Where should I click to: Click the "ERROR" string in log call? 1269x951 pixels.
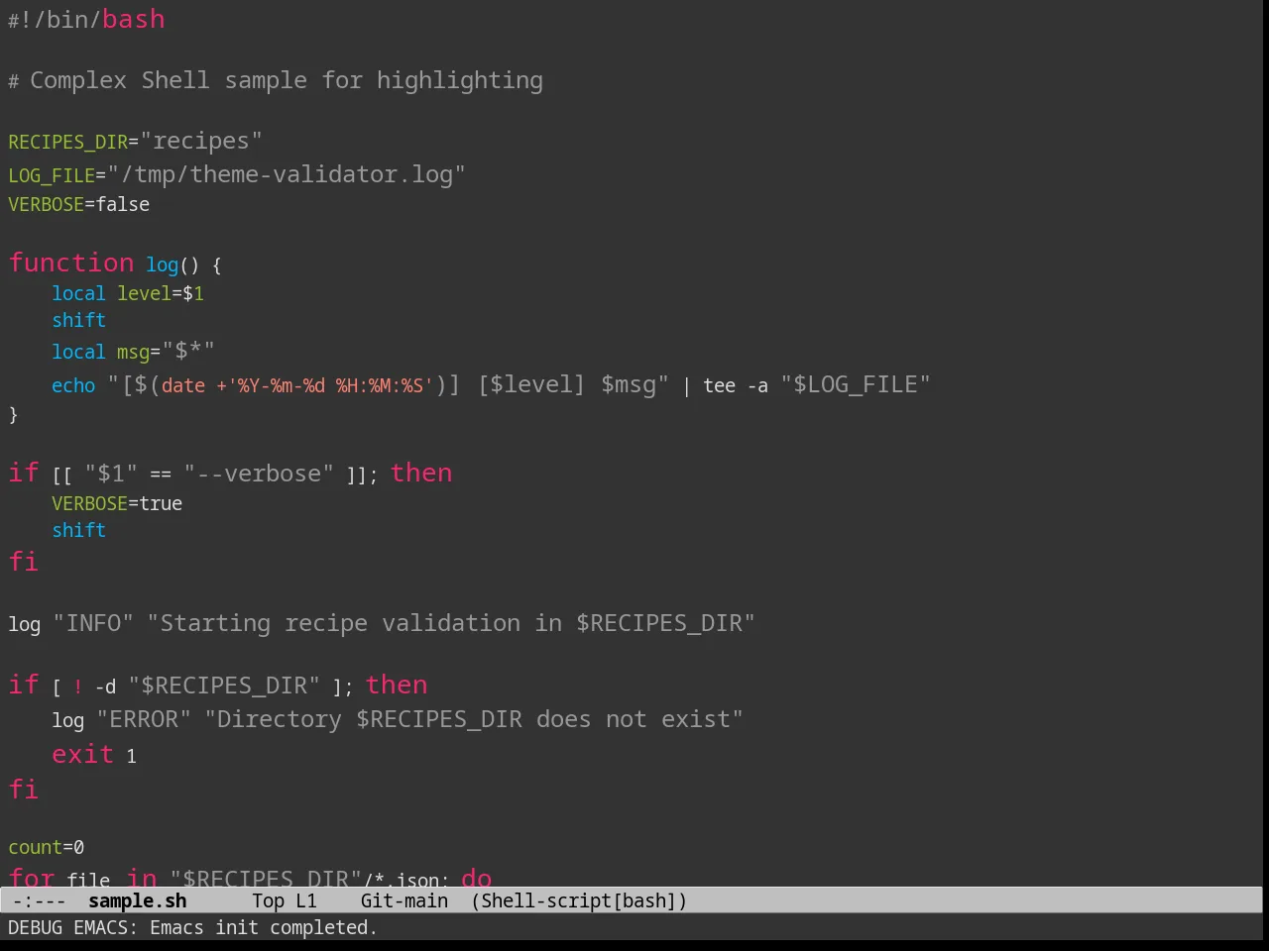click(x=144, y=719)
